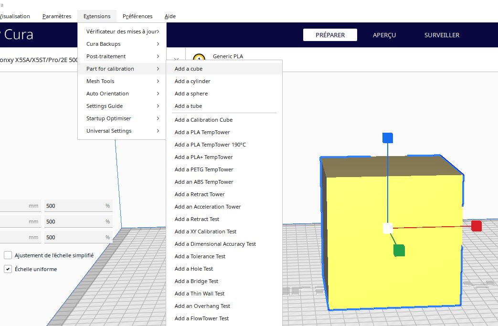
Task: Select Add a PLA TempTower
Action: click(224, 132)
